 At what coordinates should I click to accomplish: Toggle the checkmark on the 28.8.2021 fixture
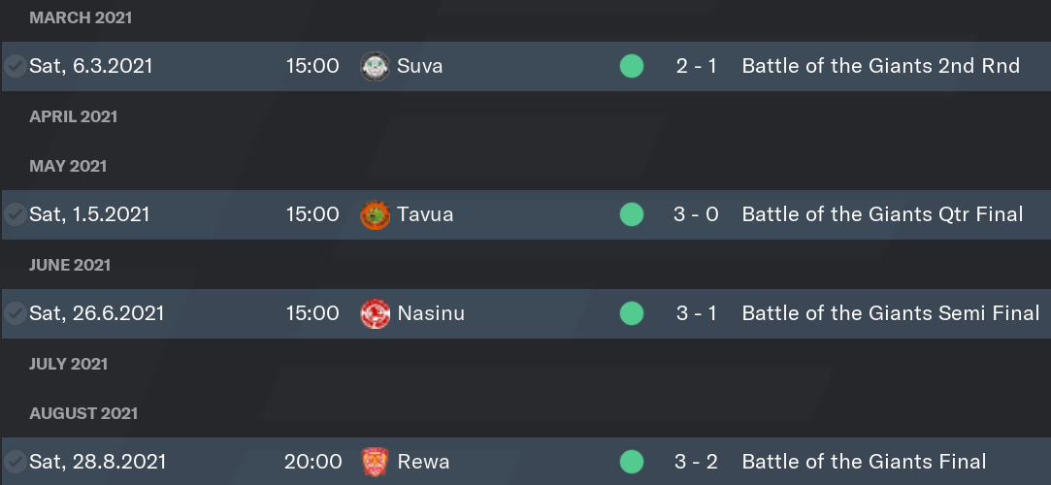click(x=15, y=463)
